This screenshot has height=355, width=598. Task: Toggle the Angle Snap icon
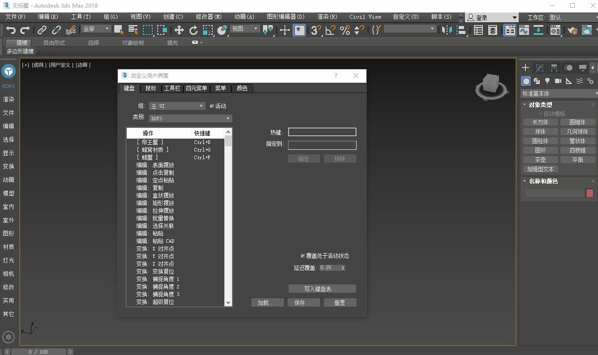(330, 30)
